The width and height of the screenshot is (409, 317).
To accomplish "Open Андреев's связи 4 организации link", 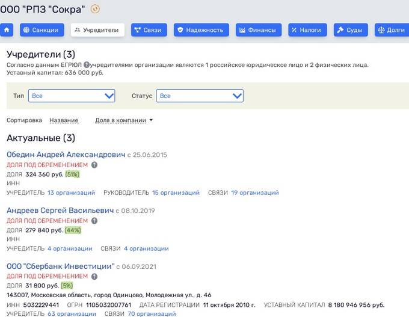I will click(146, 248).
